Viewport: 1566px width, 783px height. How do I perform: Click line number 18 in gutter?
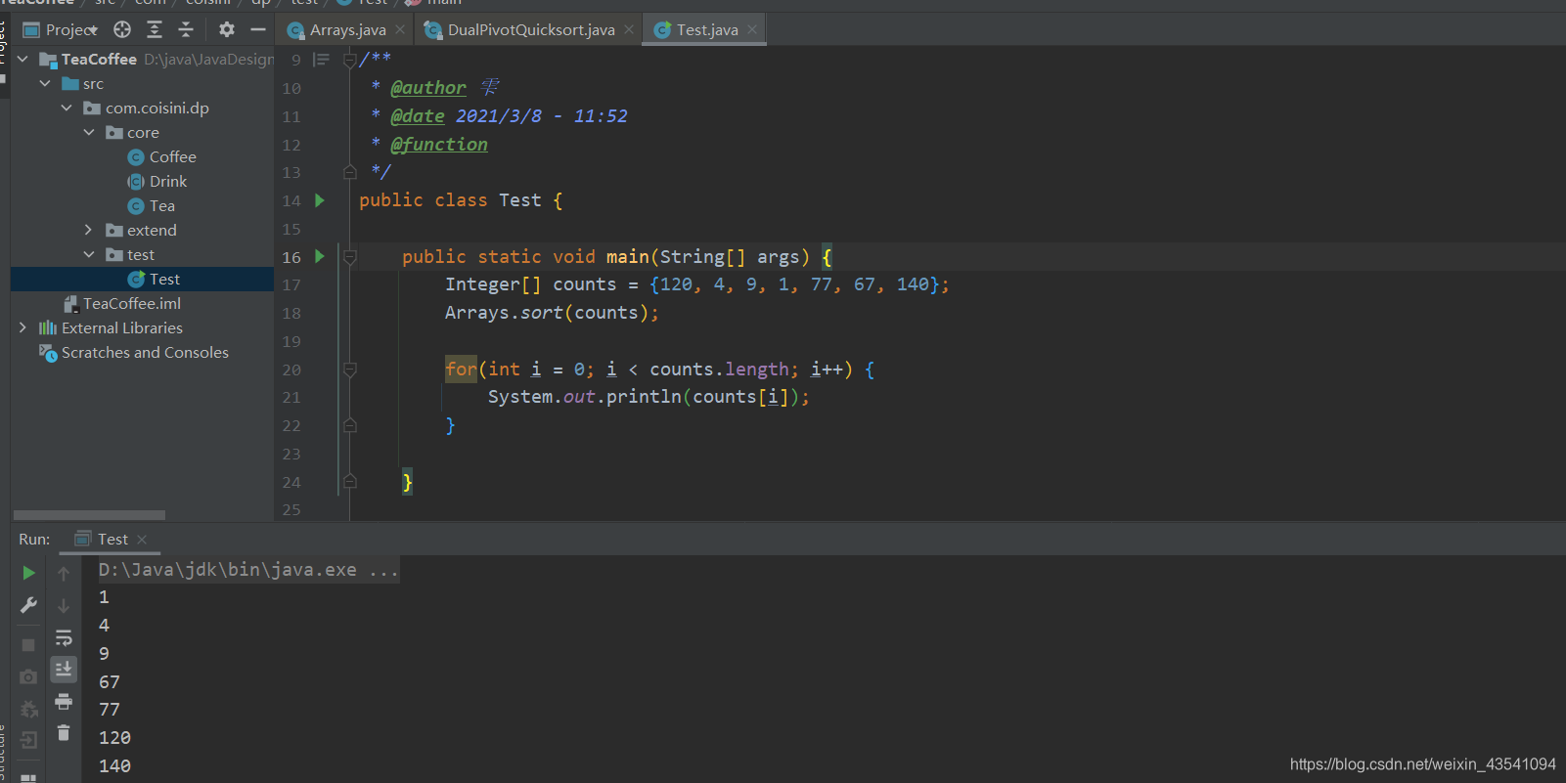[291, 314]
